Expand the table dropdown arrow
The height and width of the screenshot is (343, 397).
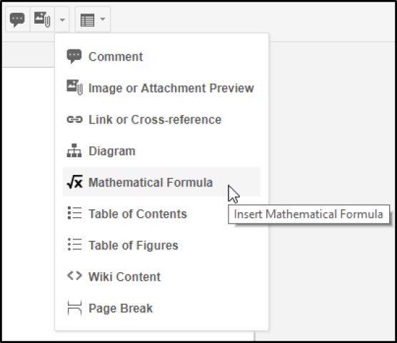click(x=103, y=19)
